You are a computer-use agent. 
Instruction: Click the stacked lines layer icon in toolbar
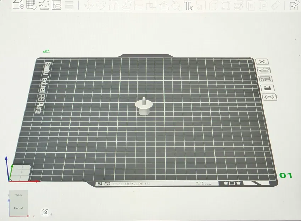[x=69, y=5]
